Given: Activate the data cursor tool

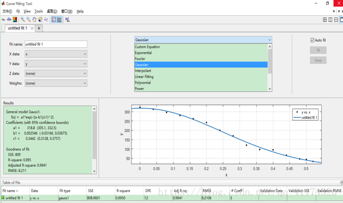Looking at the screenshot, I should coord(40,20).
